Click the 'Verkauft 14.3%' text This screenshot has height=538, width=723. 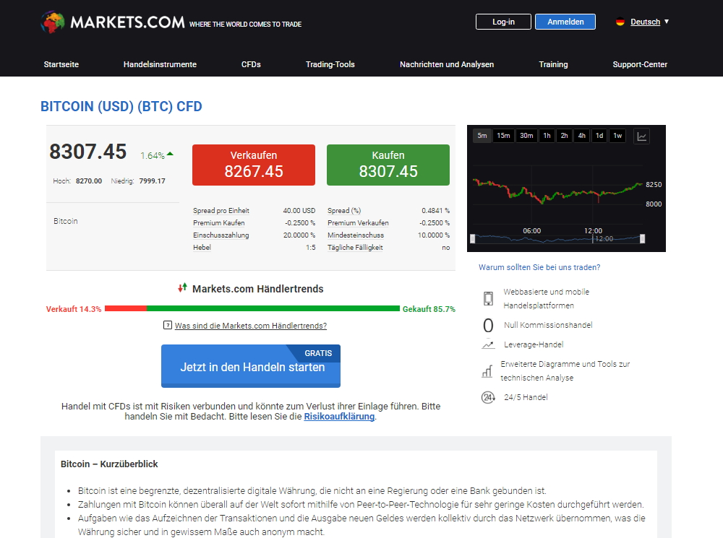(x=74, y=309)
